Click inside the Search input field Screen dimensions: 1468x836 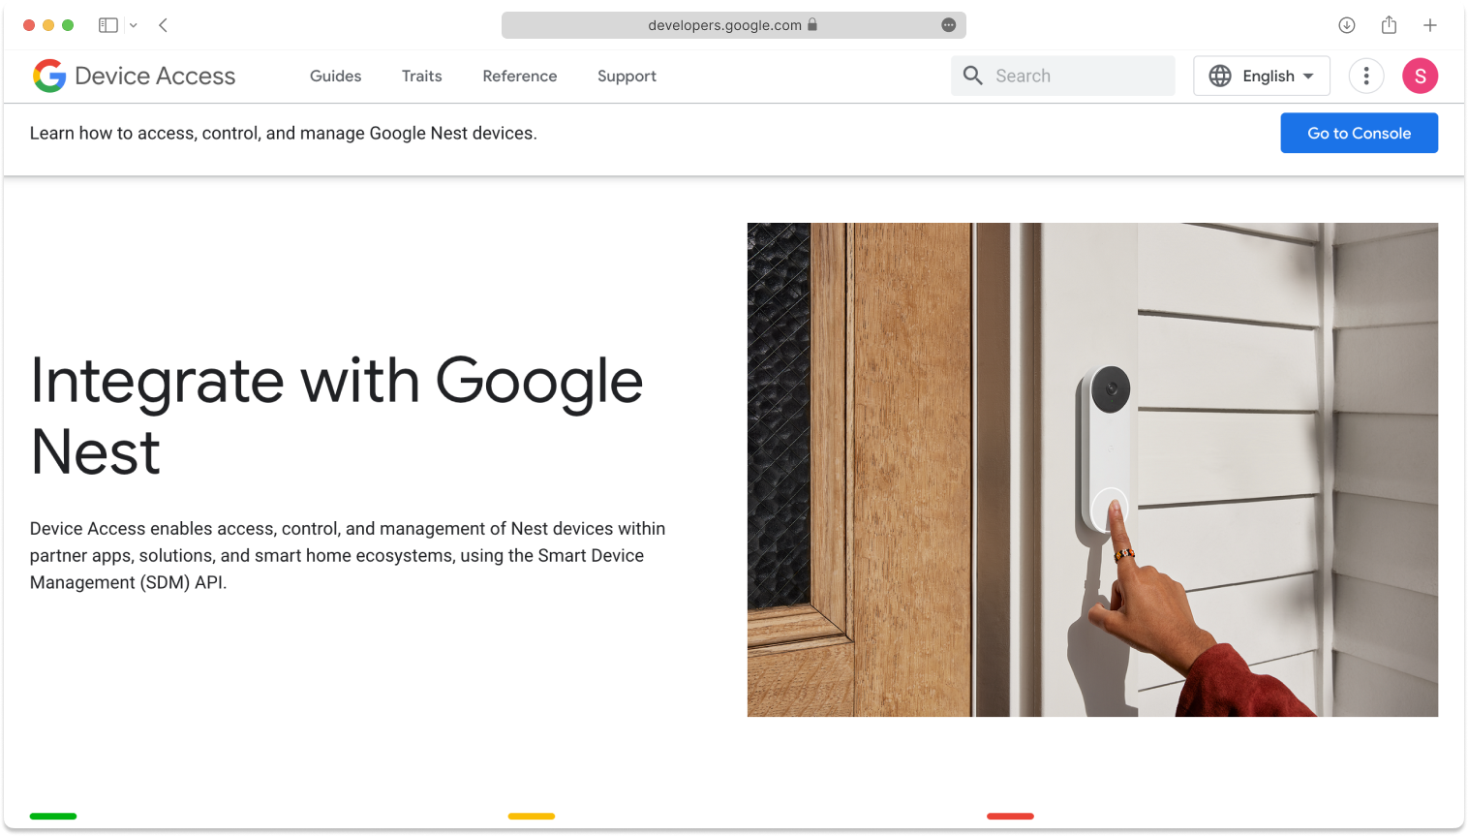(1065, 75)
